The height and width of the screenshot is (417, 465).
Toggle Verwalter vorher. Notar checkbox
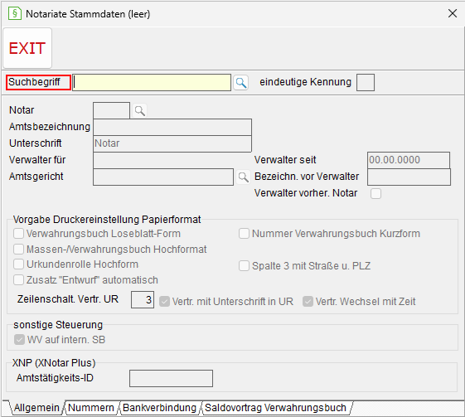click(375, 193)
